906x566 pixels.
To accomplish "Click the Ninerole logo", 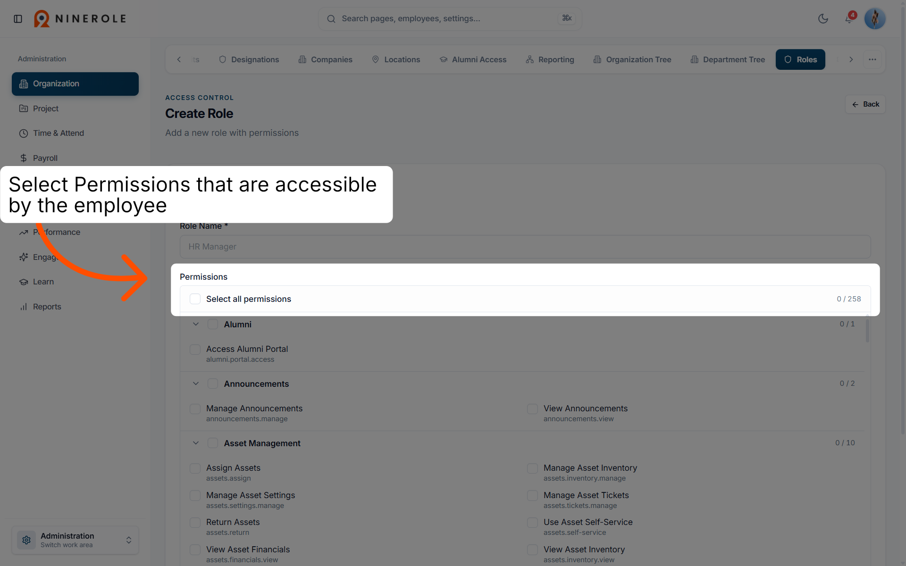I will (80, 19).
